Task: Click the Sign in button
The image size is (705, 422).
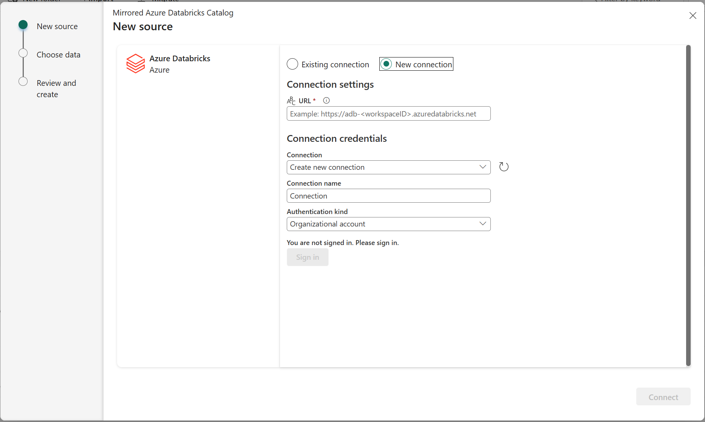Action: 308,257
